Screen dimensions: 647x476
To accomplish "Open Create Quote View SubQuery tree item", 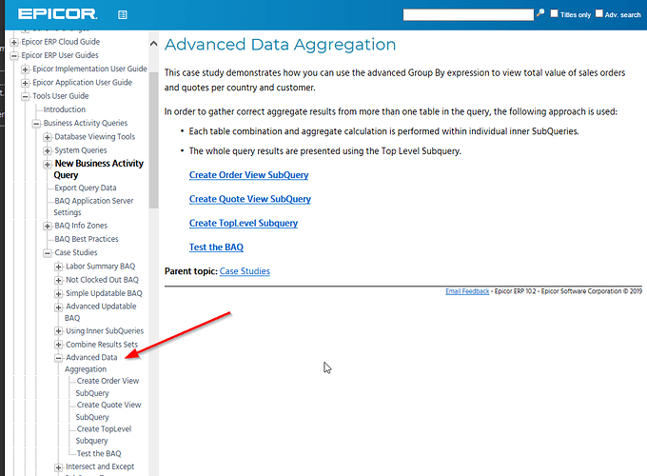I will coord(108,410).
